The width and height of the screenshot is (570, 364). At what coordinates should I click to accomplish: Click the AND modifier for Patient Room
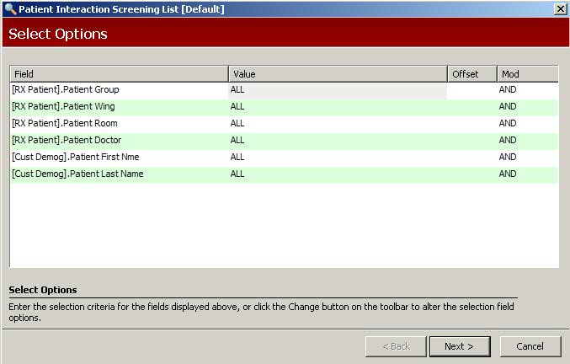point(508,123)
